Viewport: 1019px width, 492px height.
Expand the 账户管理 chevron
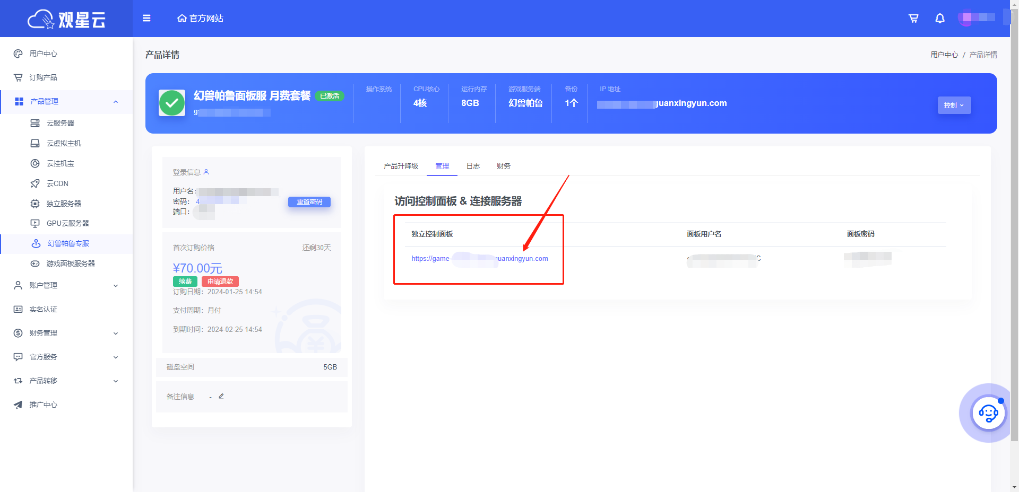click(116, 286)
